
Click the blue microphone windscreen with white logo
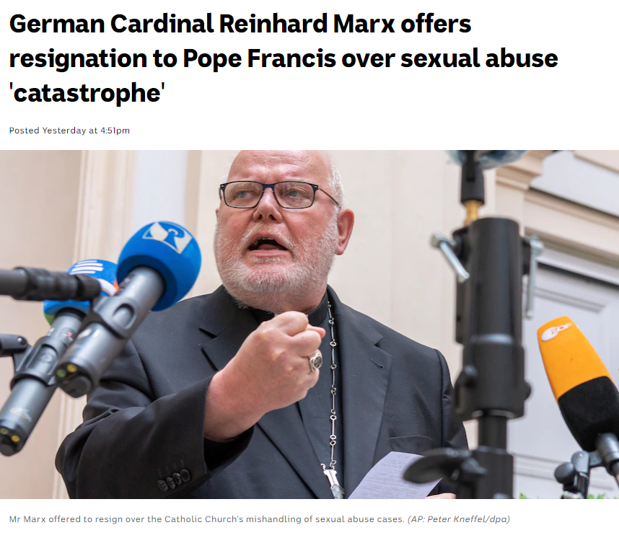[x=159, y=265]
